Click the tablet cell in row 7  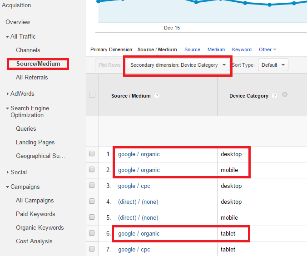(228, 250)
